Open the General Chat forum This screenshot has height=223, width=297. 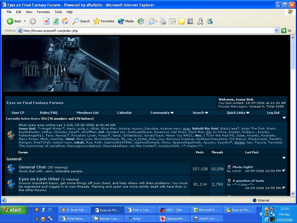coord(32,167)
